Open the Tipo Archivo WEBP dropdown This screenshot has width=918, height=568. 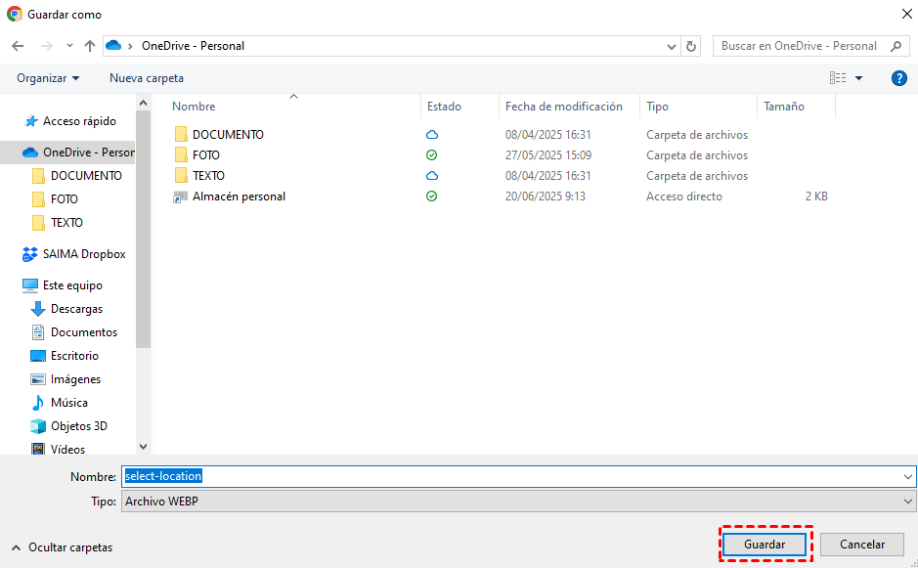519,502
